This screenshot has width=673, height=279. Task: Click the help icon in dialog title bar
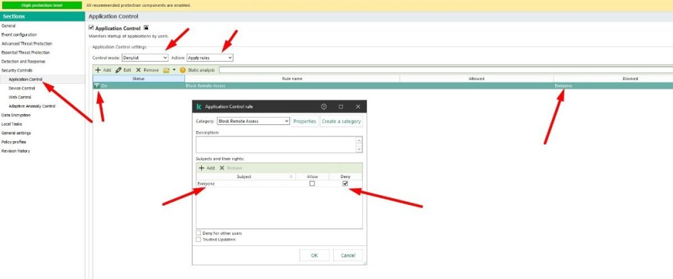[324, 107]
